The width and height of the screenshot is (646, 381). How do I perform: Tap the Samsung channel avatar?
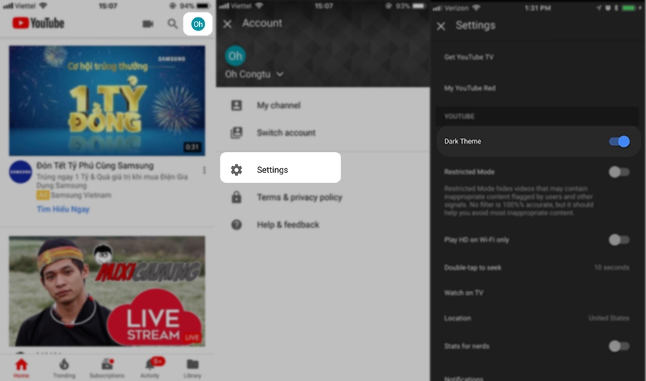21,172
